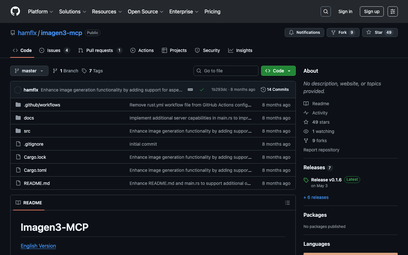Click the appearance settings icon in header

(392, 11)
